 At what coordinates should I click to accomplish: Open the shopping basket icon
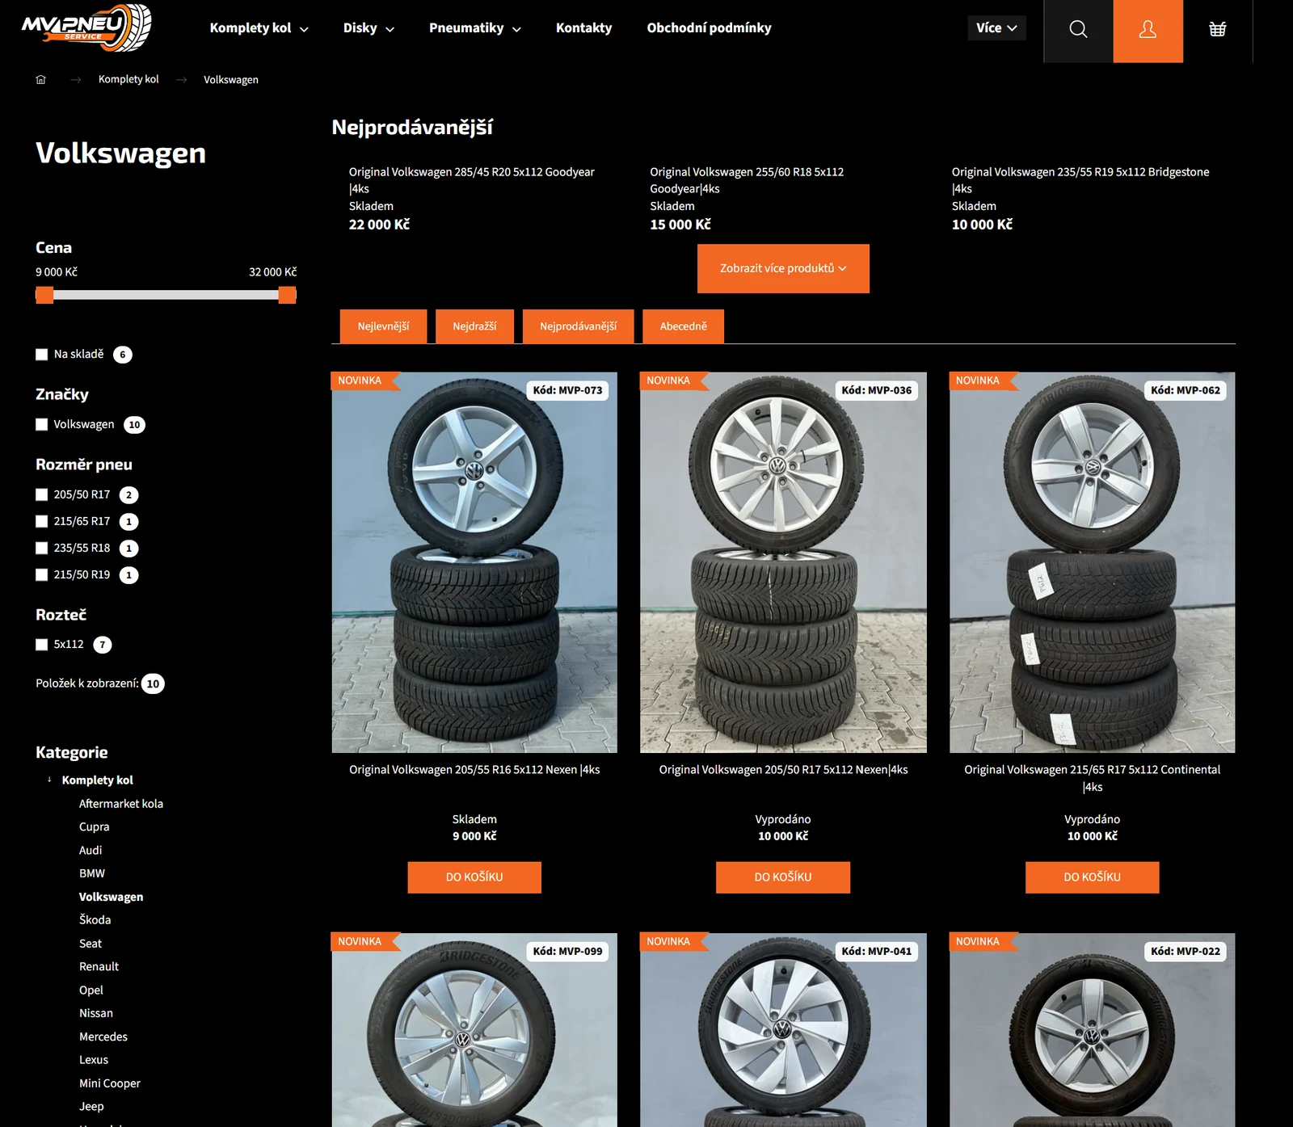1217,29
